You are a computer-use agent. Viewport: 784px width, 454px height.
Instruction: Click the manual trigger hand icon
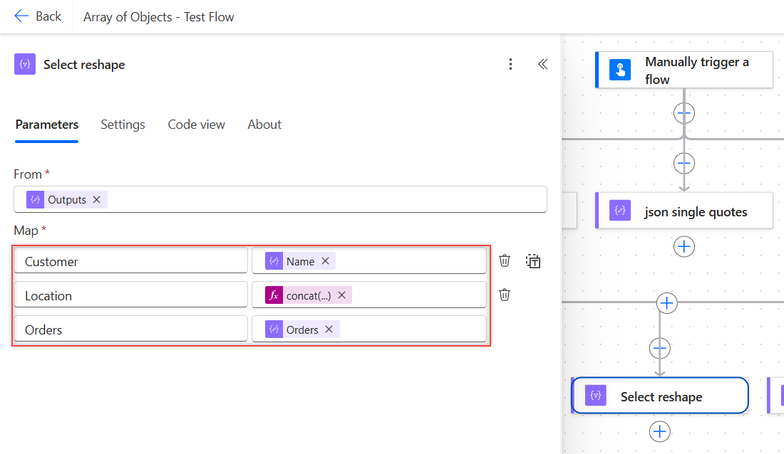click(x=620, y=70)
